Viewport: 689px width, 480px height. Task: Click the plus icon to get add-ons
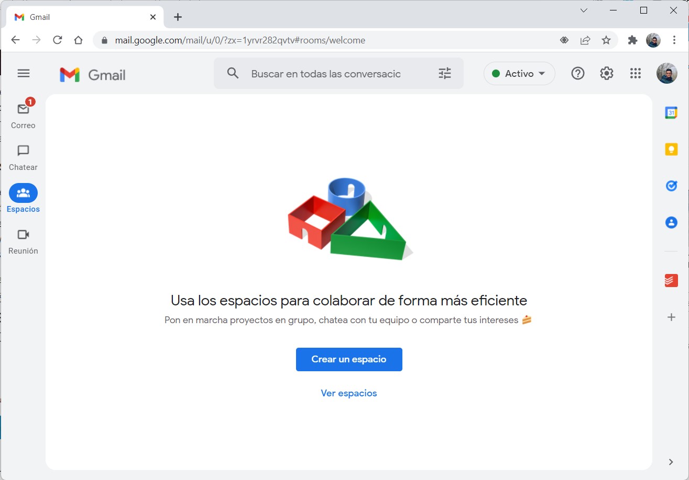[671, 317]
